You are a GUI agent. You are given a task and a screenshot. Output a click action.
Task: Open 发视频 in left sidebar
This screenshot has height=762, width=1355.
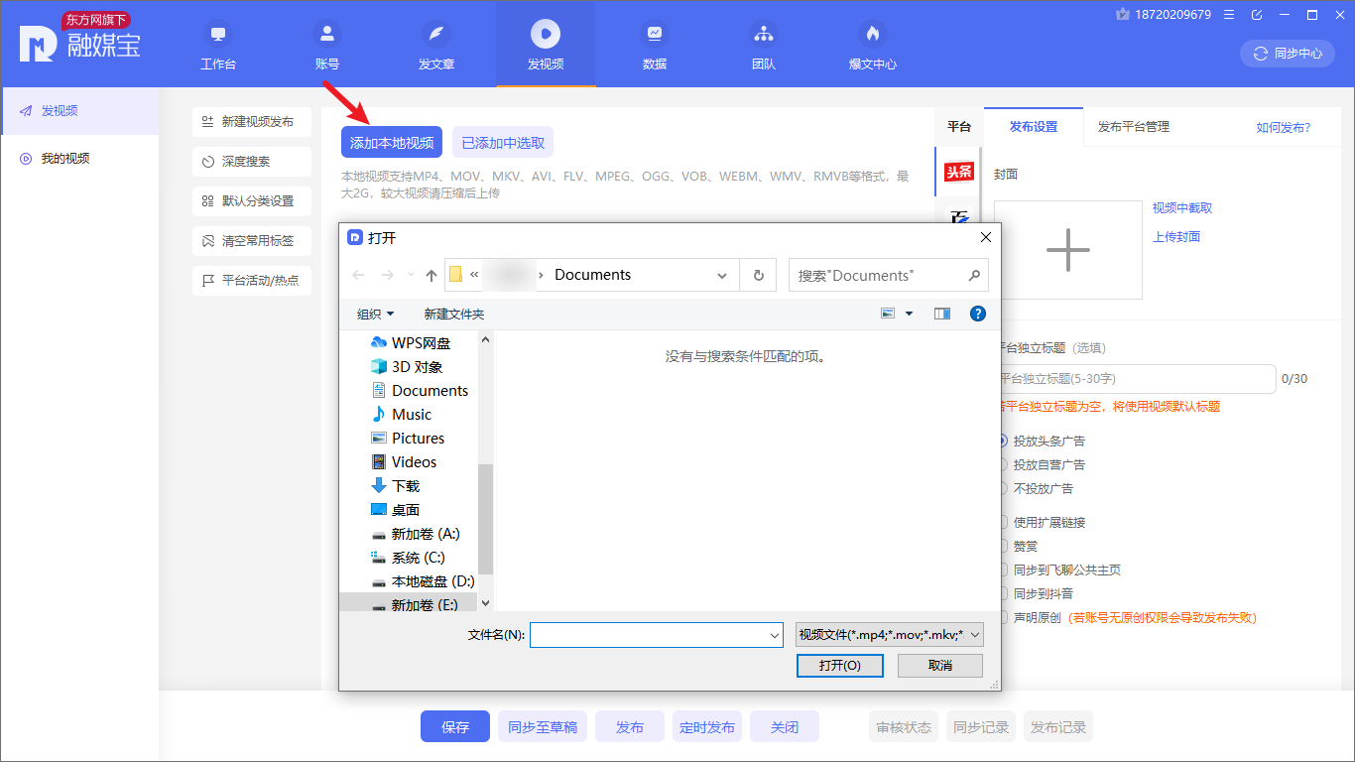tap(79, 111)
